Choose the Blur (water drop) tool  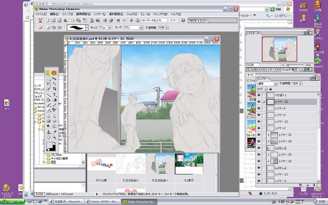48,116
